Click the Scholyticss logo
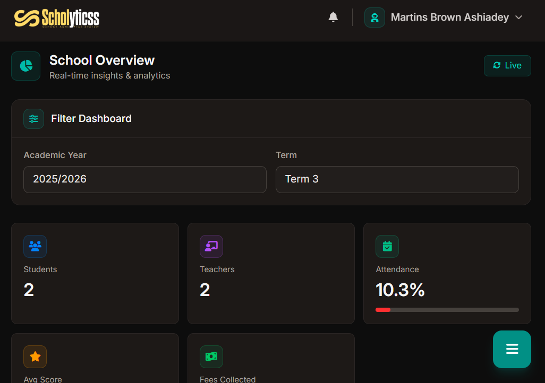 point(57,18)
